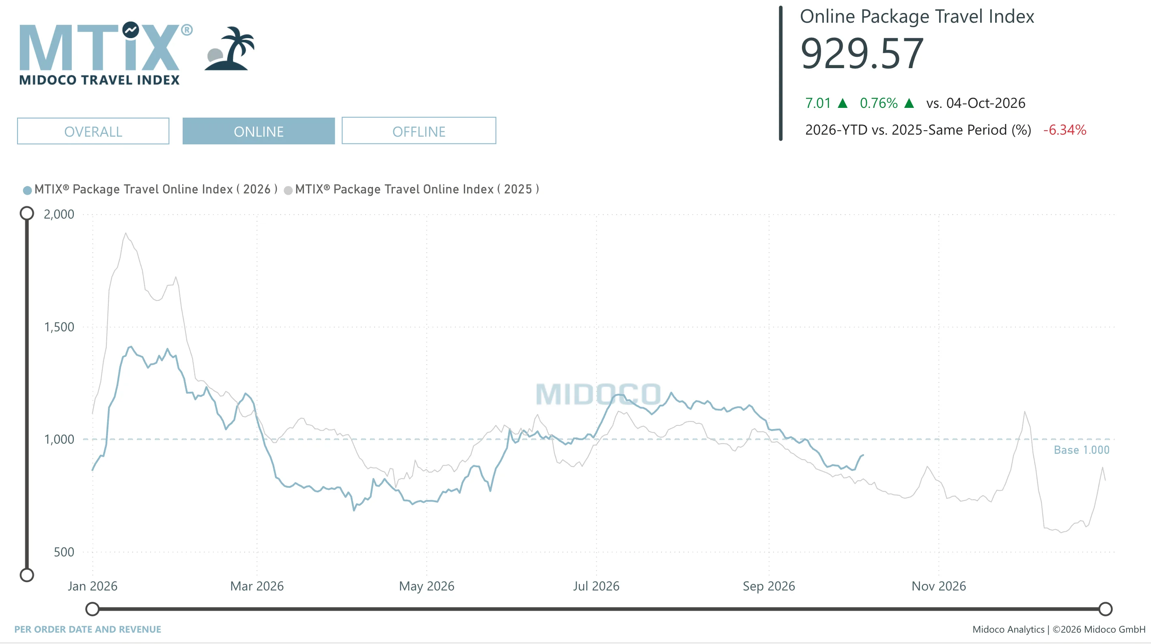Click the latest 2026 line endpoint
The width and height of the screenshot is (1151, 644).
click(x=863, y=455)
